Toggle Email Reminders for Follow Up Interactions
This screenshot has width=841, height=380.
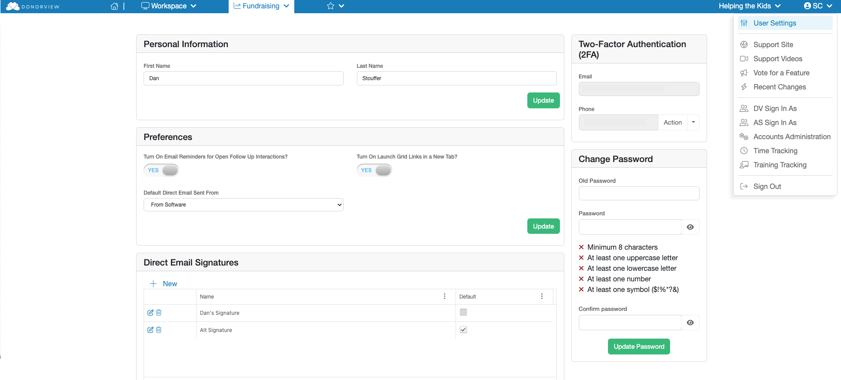coord(161,170)
